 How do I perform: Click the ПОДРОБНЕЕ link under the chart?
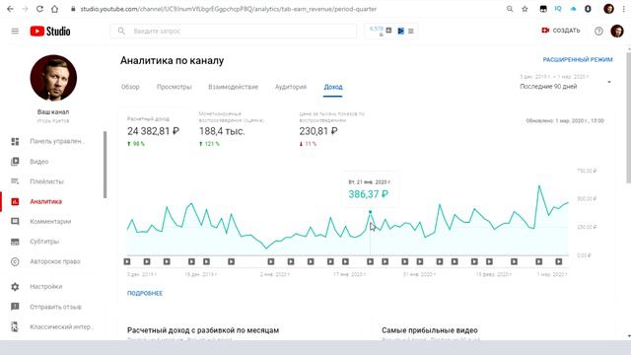coord(145,294)
